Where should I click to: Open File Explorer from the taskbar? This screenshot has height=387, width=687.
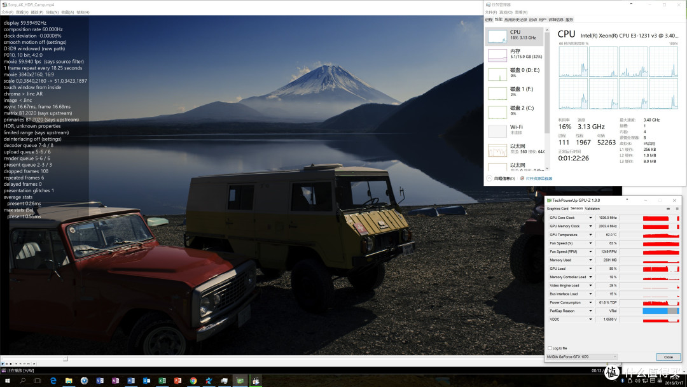(x=69, y=381)
